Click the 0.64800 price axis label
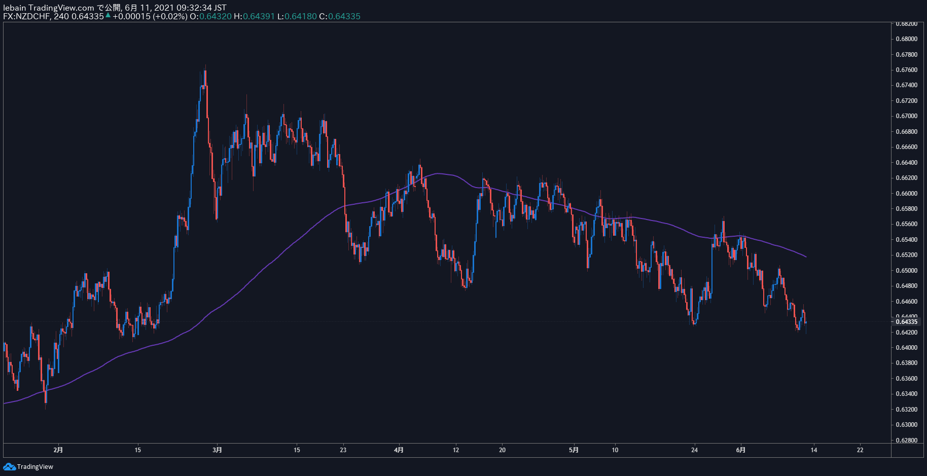927x476 pixels. tap(906, 286)
